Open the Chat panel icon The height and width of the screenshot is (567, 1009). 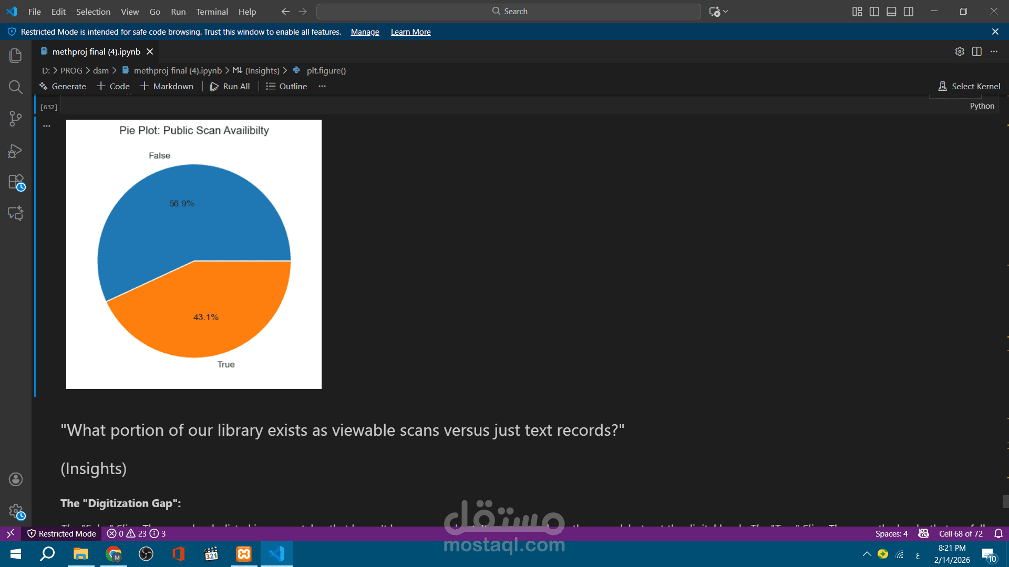coord(16,213)
